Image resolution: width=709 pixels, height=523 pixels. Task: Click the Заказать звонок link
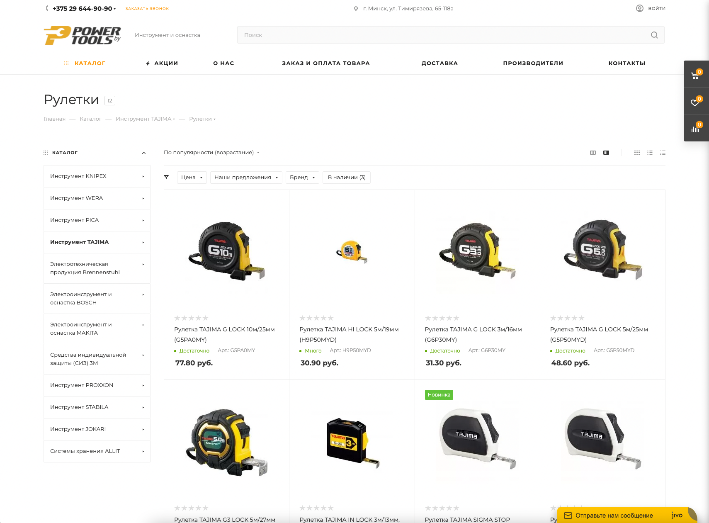(x=147, y=9)
